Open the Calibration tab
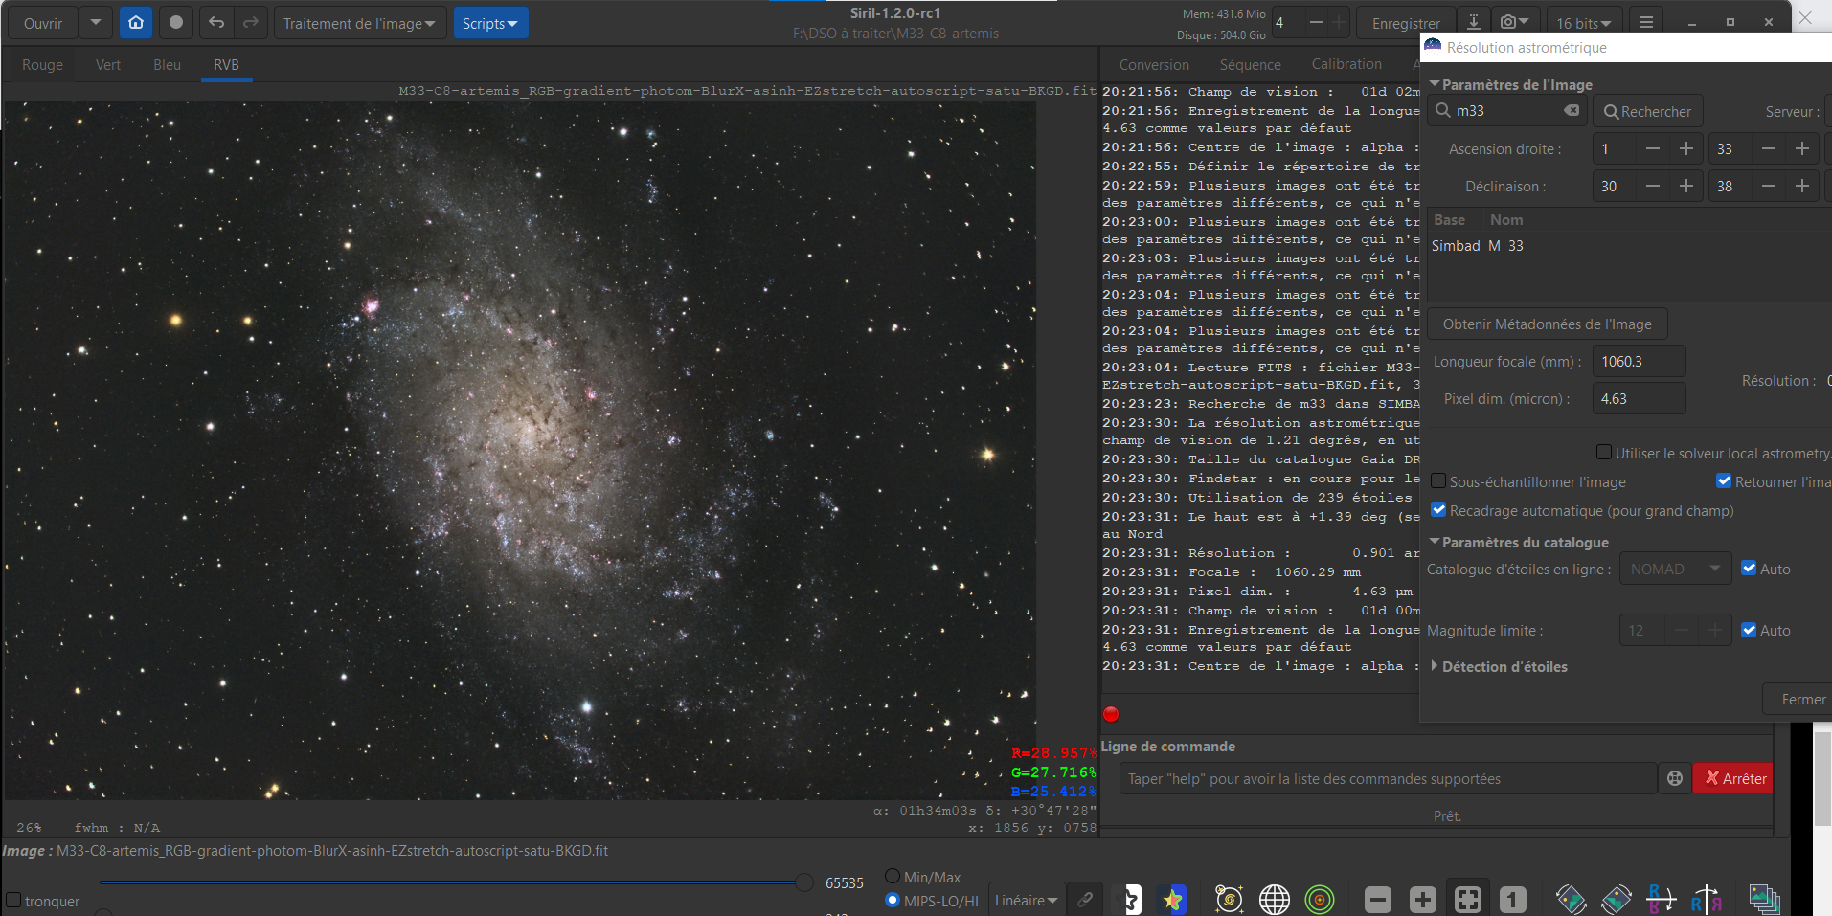The width and height of the screenshot is (1832, 916). (1346, 64)
